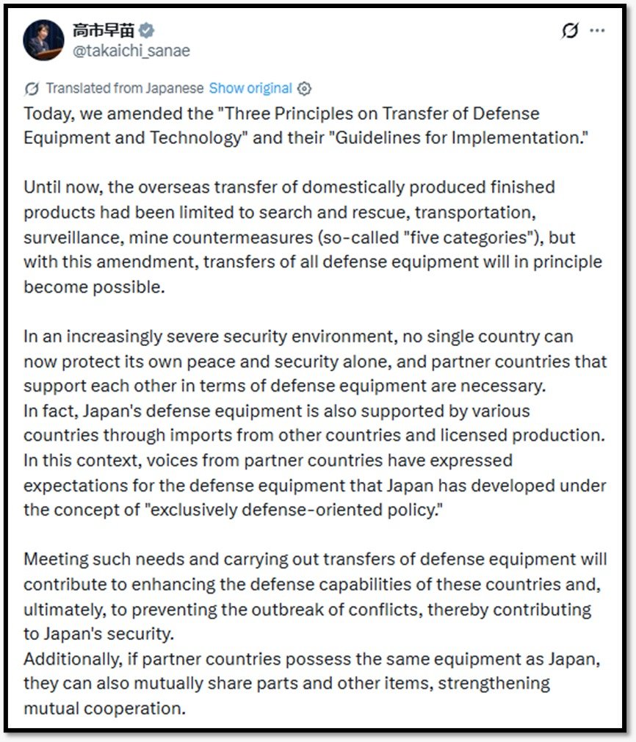The height and width of the screenshot is (742, 636).
Task: Open the @takaichi_sanae handle link
Action: coord(131,51)
